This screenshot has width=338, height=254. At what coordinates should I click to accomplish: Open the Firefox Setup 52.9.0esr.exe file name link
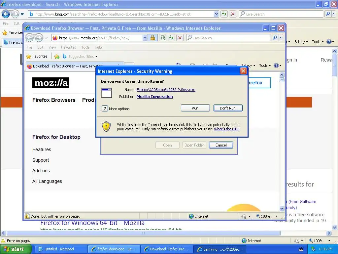click(166, 90)
